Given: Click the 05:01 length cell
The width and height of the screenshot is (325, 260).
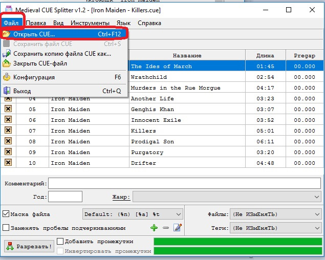Looking at the screenshot, I should 265,131.
